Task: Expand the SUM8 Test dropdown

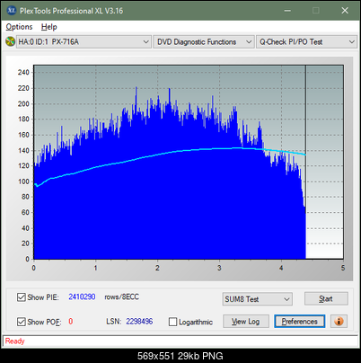Action: pyautogui.click(x=258, y=299)
